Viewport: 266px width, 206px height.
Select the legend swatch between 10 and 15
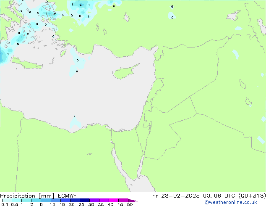tap(56, 201)
